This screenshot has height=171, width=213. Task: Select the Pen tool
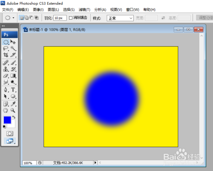click(x=6, y=90)
